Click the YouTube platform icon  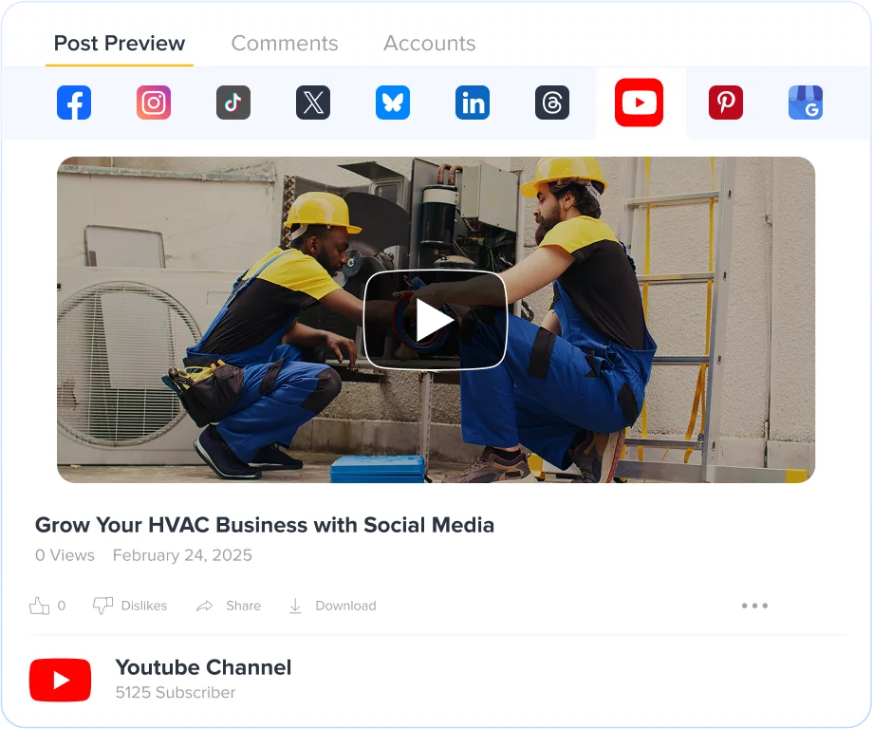[639, 103]
